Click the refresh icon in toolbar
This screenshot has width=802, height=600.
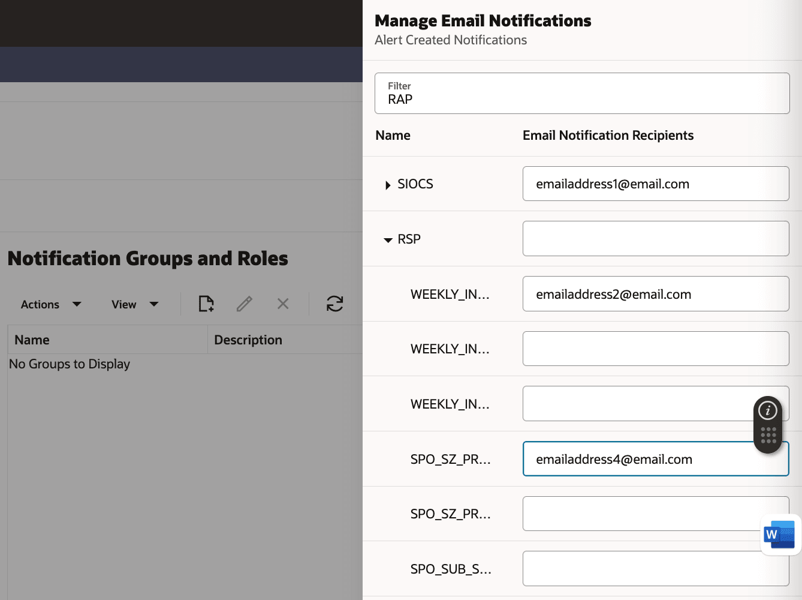point(334,304)
